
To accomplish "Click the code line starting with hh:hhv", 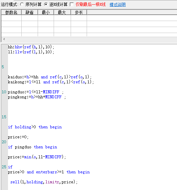I will (31, 47).
